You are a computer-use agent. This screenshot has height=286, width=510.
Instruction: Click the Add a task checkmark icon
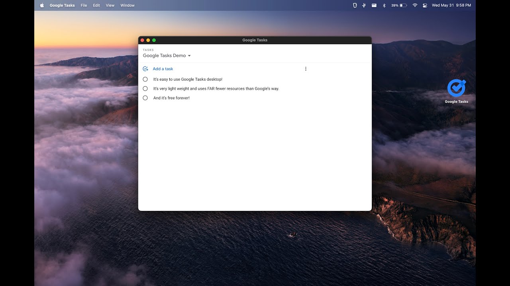click(x=145, y=69)
